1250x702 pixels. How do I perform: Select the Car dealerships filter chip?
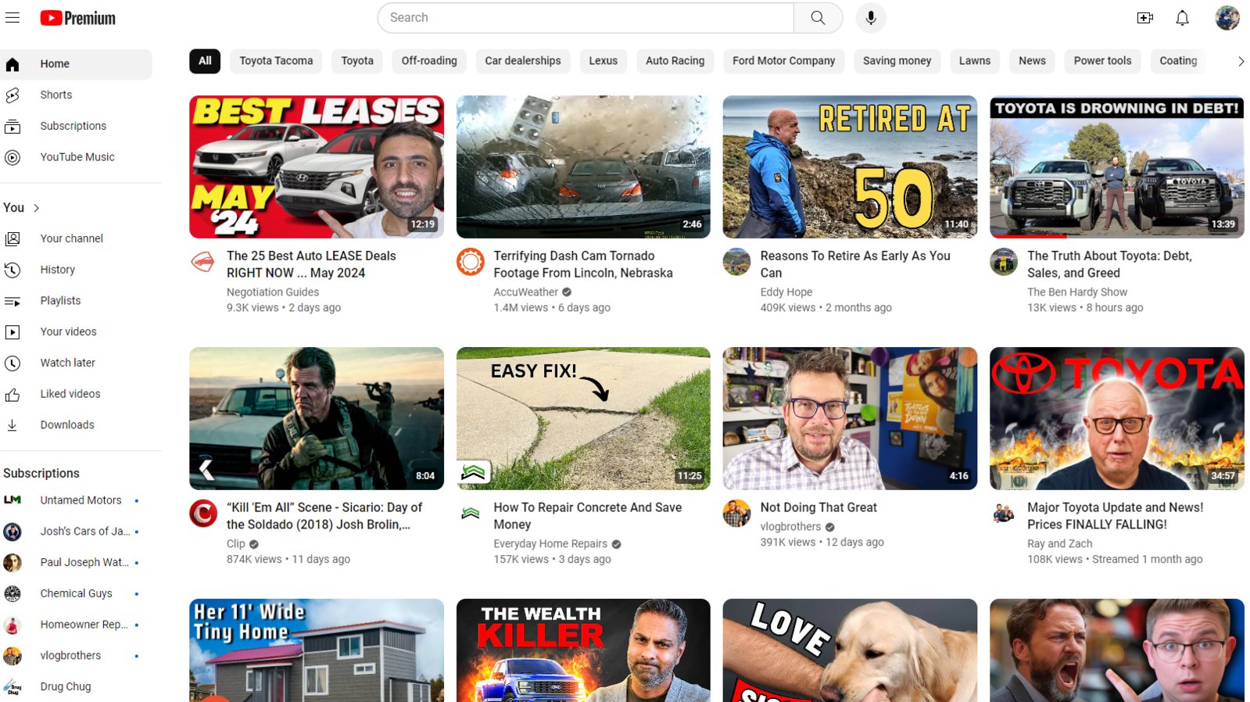click(x=523, y=61)
